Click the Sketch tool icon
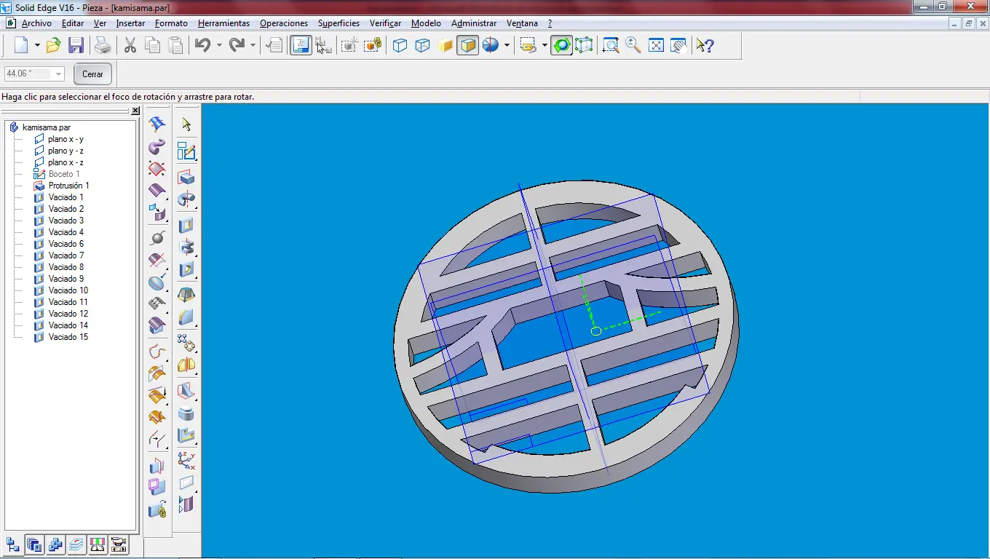This screenshot has height=559, width=990. [186, 151]
